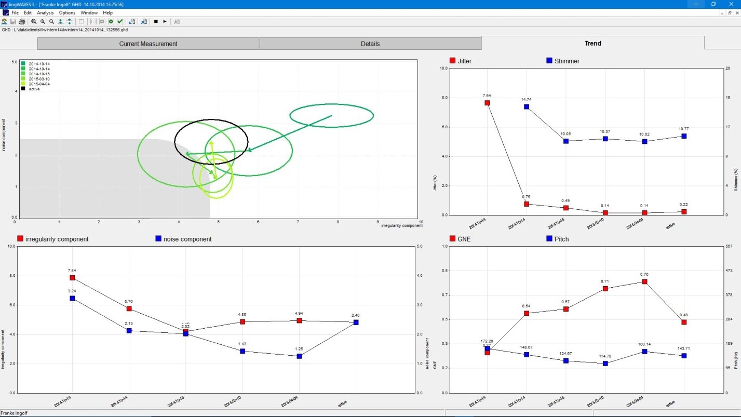
Task: Click the red GNE legend swatch
Action: coord(452,239)
